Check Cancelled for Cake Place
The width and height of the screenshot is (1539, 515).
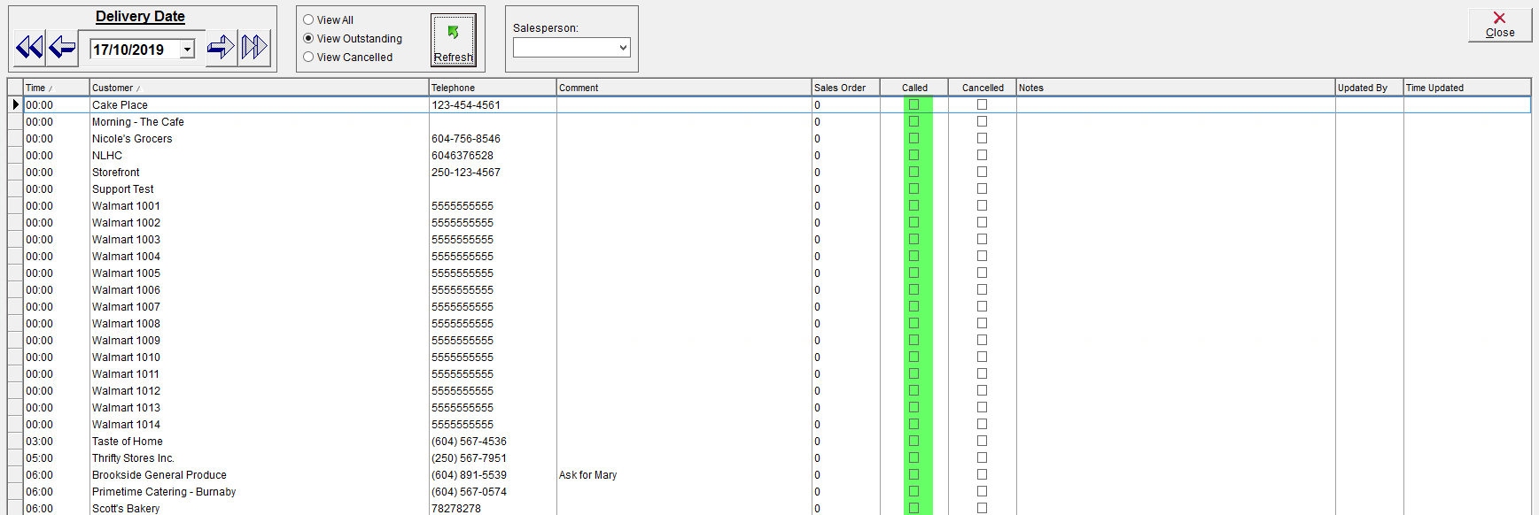pyautogui.click(x=982, y=104)
